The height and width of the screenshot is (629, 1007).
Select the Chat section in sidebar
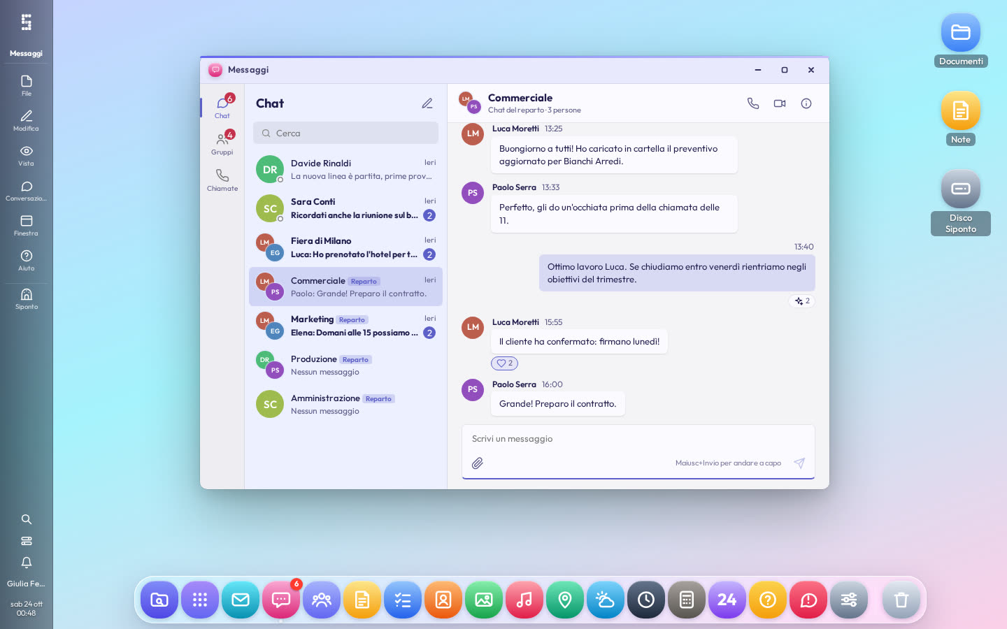click(222, 106)
